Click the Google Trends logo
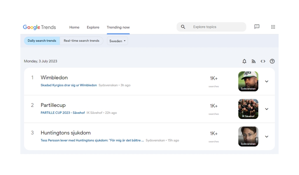The height and width of the screenshot is (175, 299). click(x=39, y=27)
